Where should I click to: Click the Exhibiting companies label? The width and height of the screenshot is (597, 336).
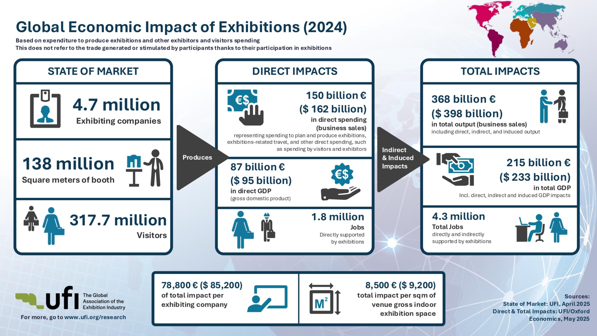[x=119, y=121]
